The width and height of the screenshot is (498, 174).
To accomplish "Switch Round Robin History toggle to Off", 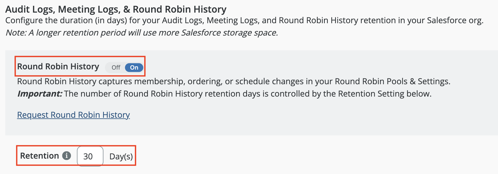I will pyautogui.click(x=116, y=68).
